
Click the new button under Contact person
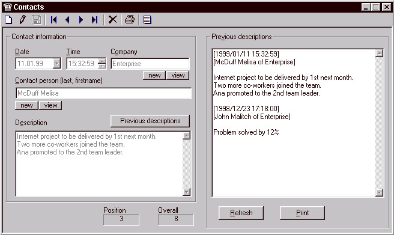26,105
